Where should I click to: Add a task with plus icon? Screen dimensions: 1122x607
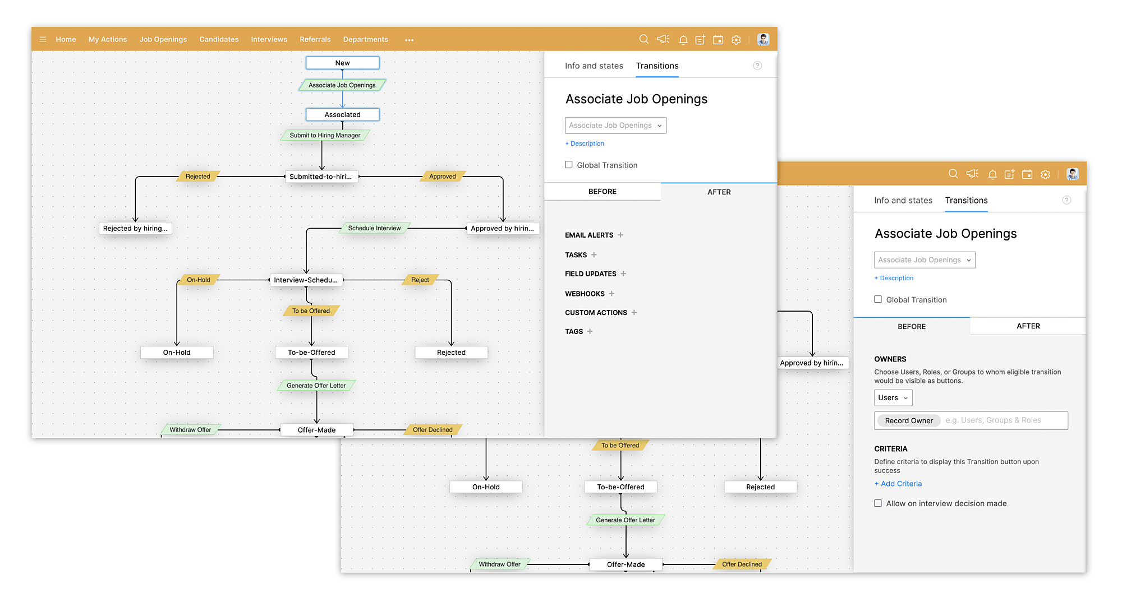(x=594, y=254)
